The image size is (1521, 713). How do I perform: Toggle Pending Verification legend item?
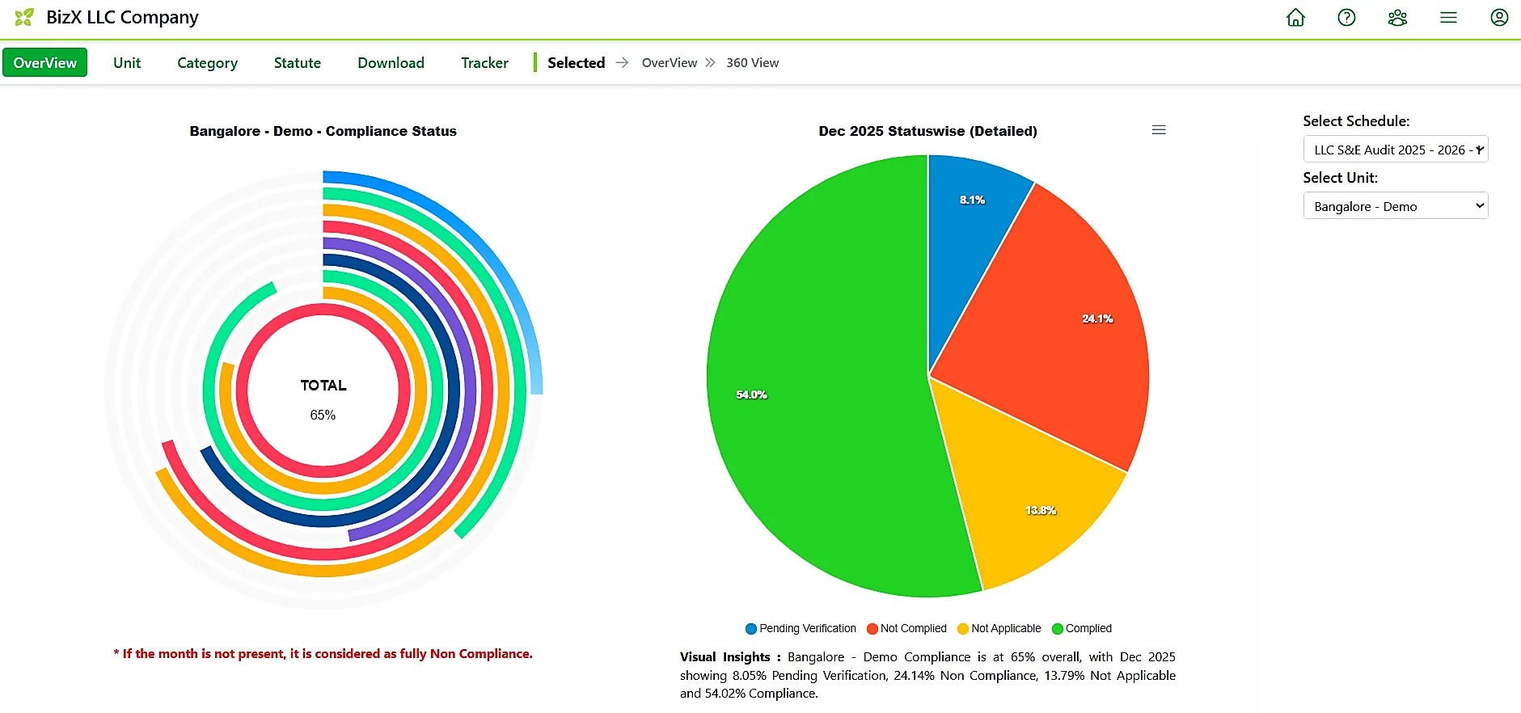pos(801,628)
